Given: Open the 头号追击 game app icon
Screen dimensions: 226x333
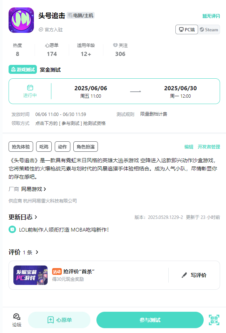Looking at the screenshot, I should pyautogui.click(x=21, y=20).
